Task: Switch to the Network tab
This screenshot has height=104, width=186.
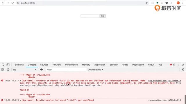Action: point(57,65)
